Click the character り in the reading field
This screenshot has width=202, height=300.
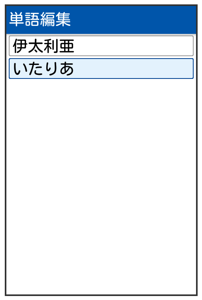[52, 69]
